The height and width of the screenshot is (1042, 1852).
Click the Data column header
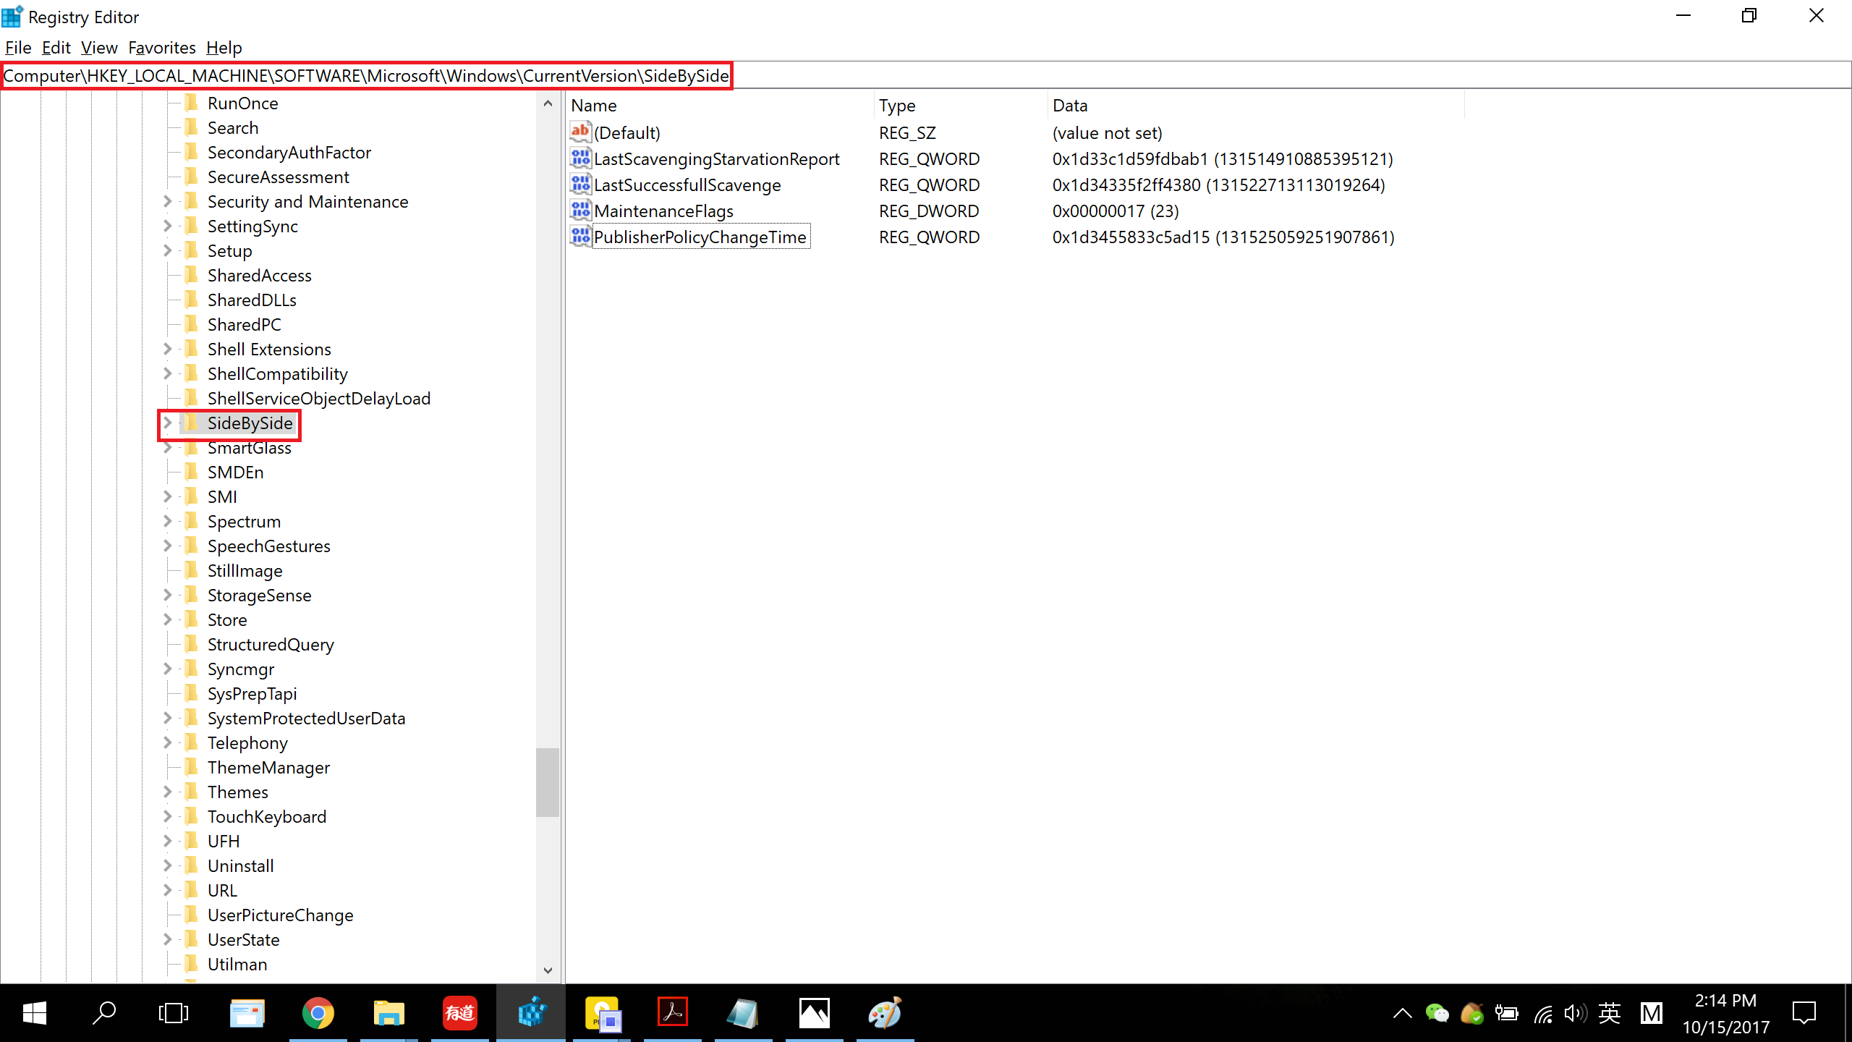[x=1071, y=106]
